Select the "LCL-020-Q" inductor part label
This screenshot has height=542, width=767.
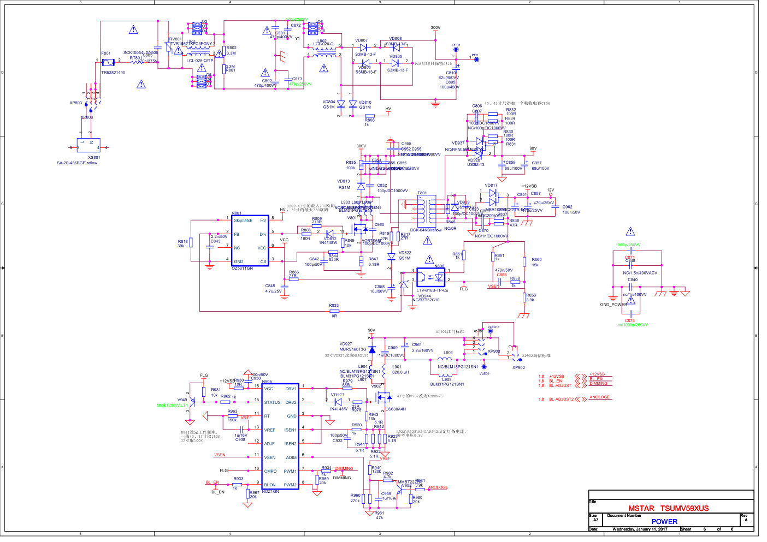[x=323, y=44]
